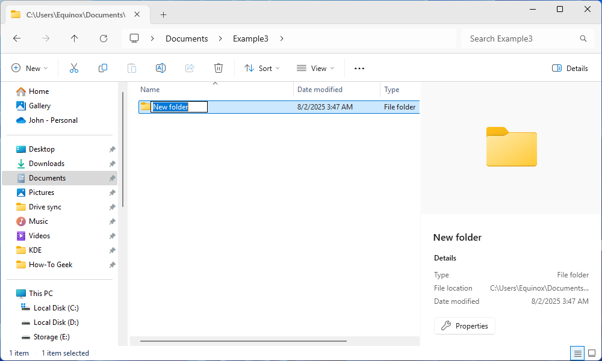Screen dimensions: 602x361
Task: Expand chevron between Documents and Example3
Action: (x=220, y=39)
